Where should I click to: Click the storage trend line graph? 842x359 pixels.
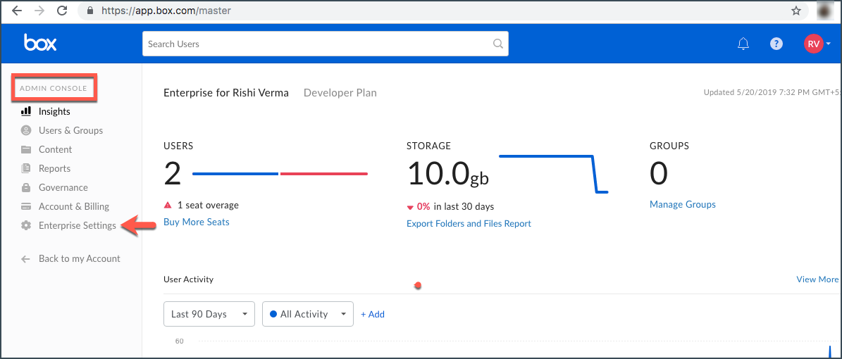pyautogui.click(x=554, y=173)
